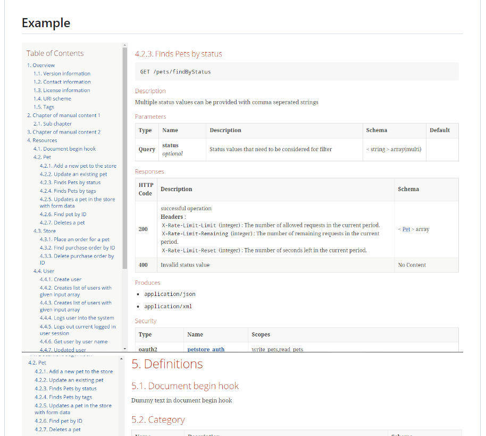Click the X-Rate-Limit-Reset header code
The image size is (486, 436).
(189, 250)
